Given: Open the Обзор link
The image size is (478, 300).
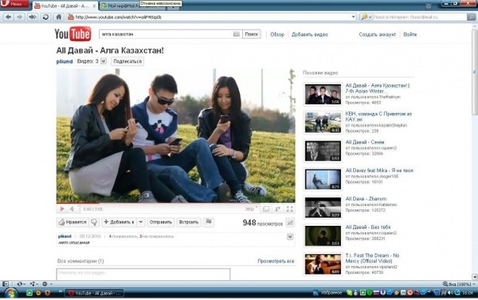Looking at the screenshot, I should coord(277,34).
